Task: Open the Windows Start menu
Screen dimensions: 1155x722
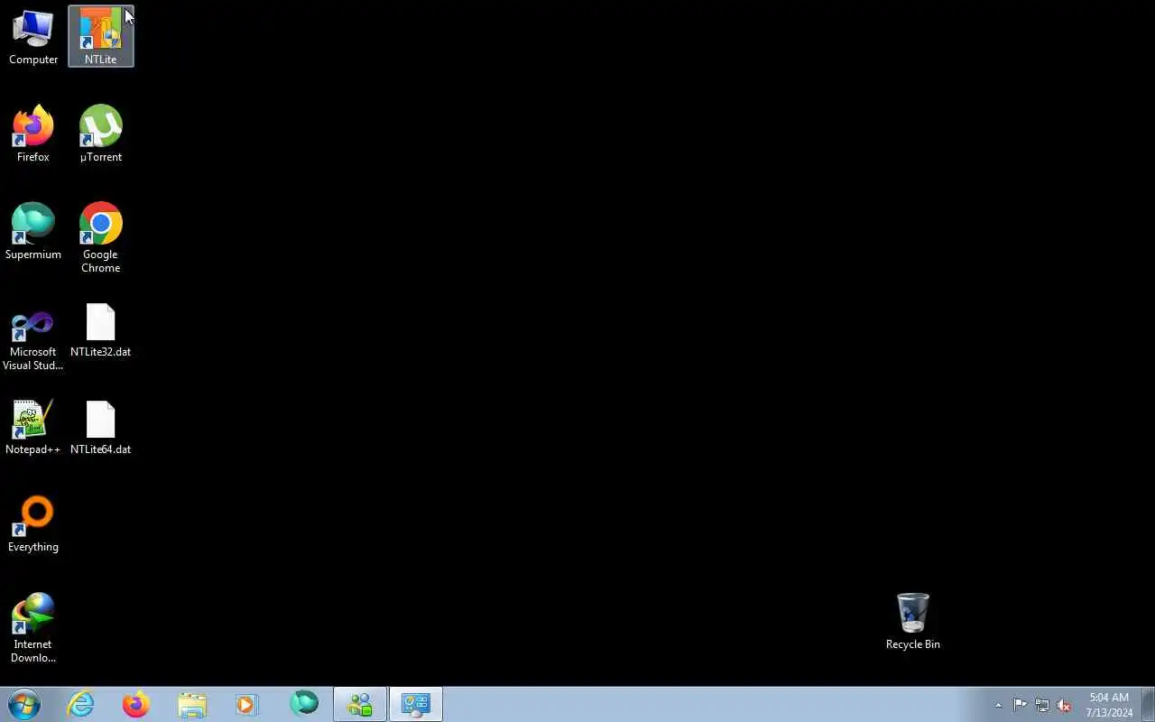Action: pos(24,704)
